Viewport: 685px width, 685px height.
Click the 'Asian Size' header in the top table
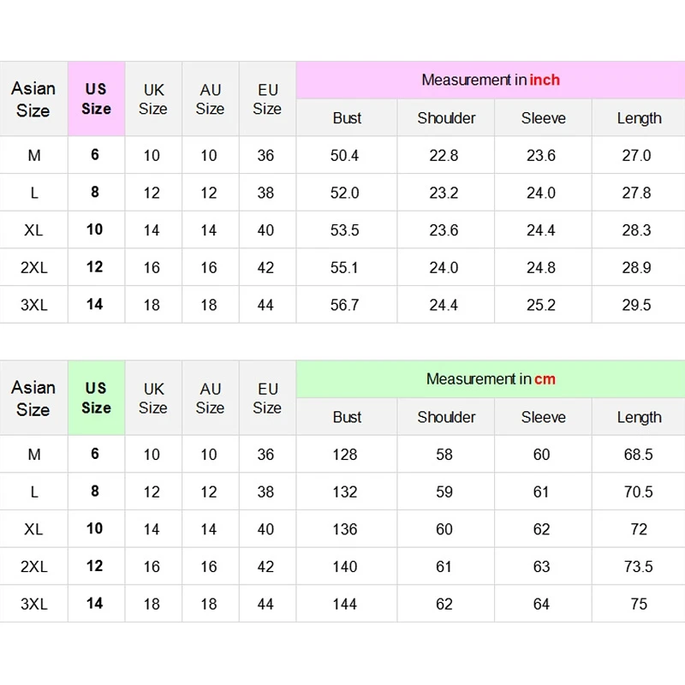(33, 98)
